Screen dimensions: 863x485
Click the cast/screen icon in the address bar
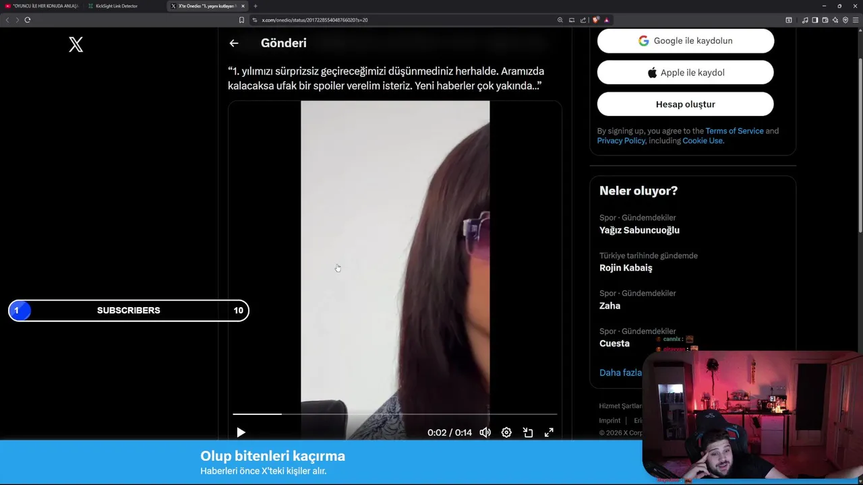572,20
